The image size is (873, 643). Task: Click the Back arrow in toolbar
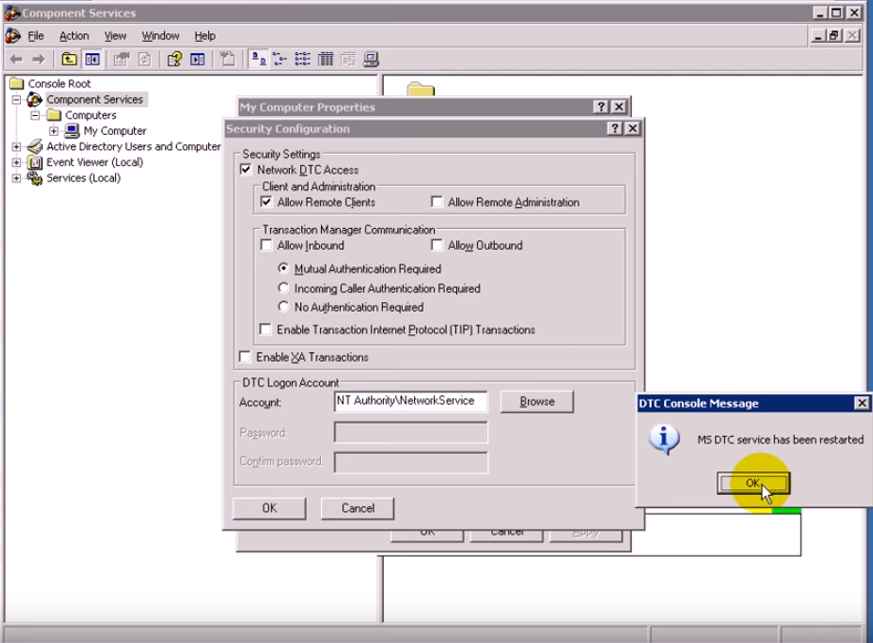[16, 59]
